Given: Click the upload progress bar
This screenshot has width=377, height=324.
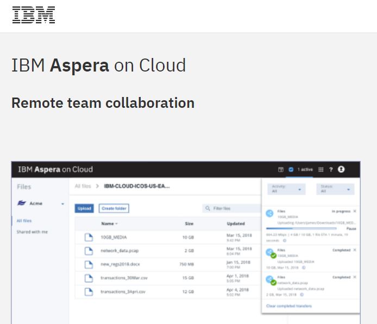Looking at the screenshot, I should 301,229.
